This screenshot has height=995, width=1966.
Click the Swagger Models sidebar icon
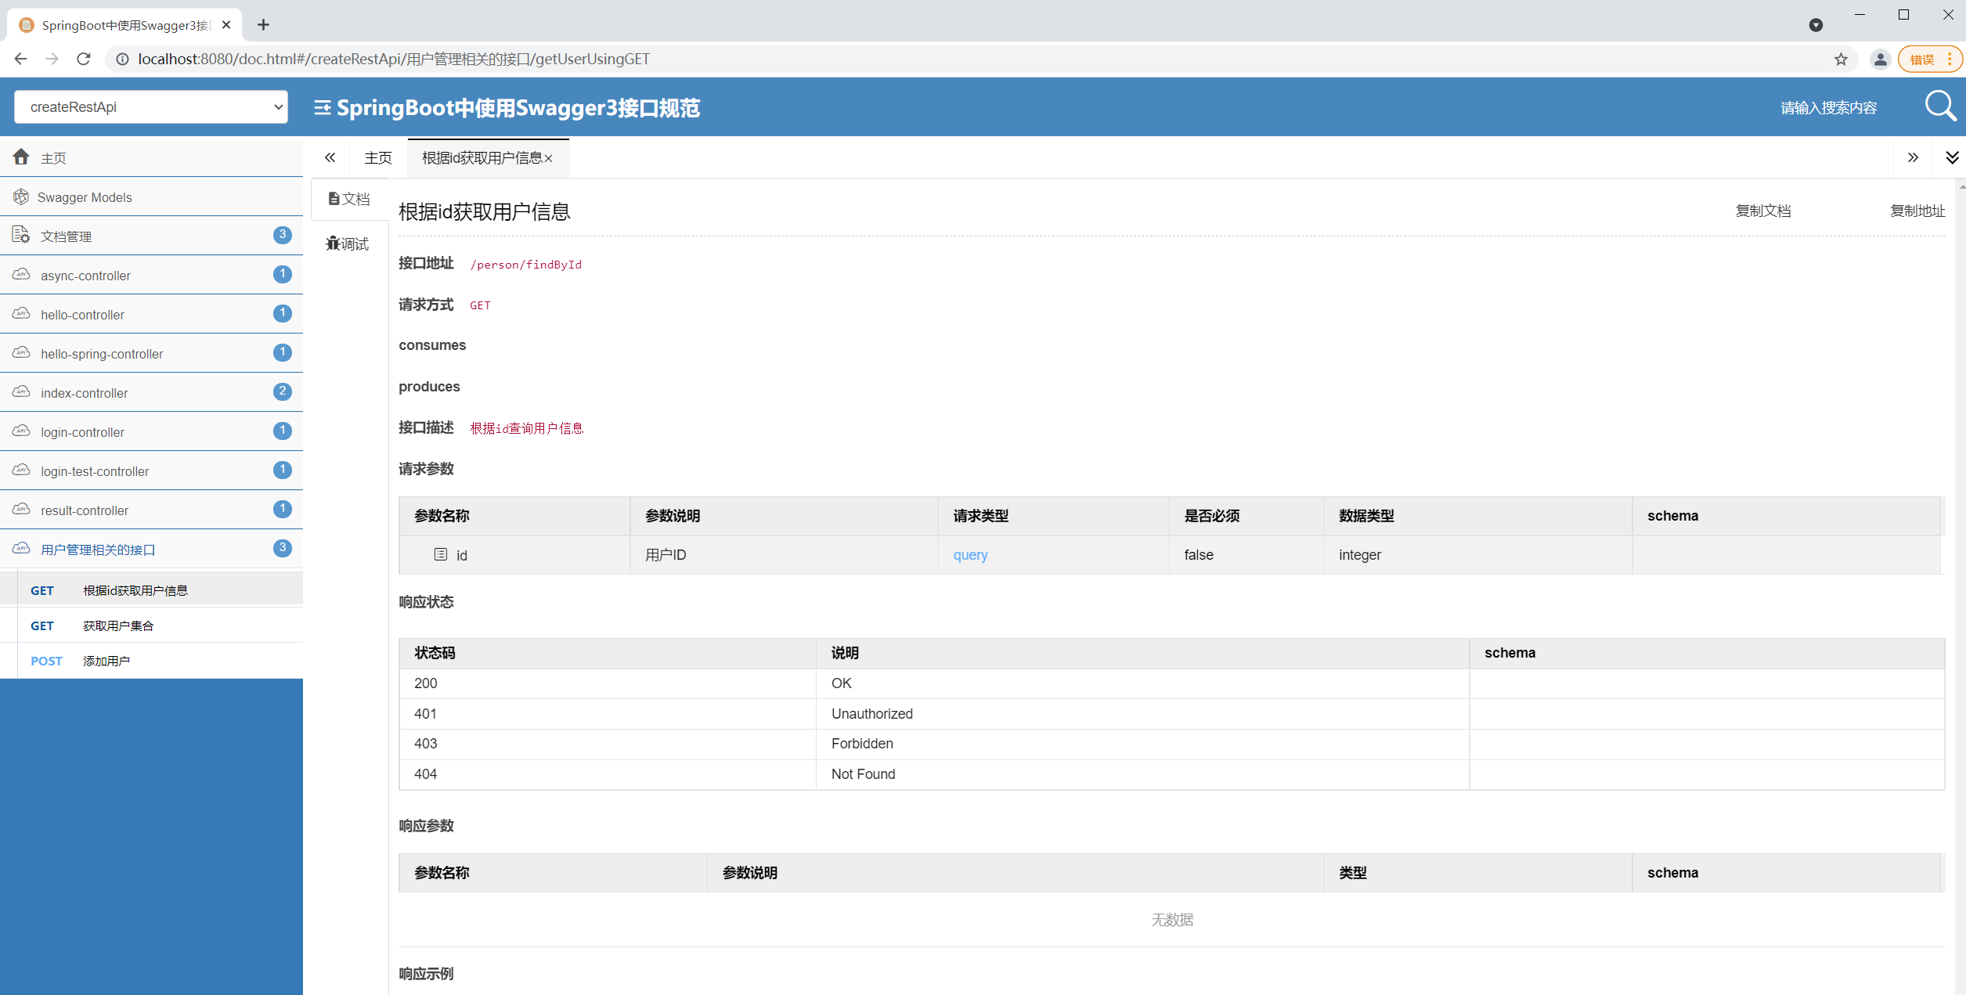pyautogui.click(x=21, y=196)
